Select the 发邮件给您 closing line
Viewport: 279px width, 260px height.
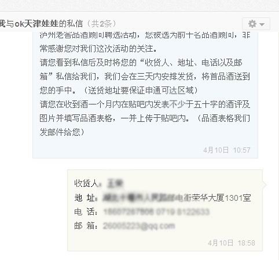pos(62,132)
